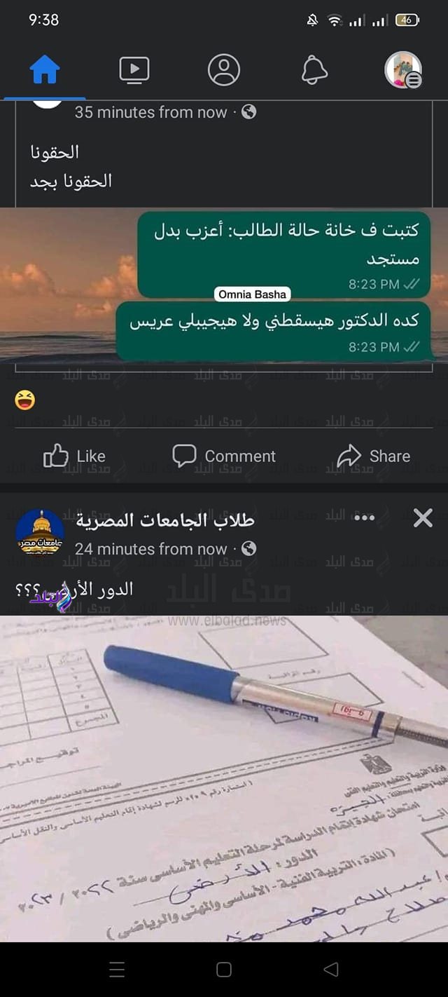Go to the Profile tab icon
Image resolution: width=448 pixels, height=997 pixels.
coord(224,70)
